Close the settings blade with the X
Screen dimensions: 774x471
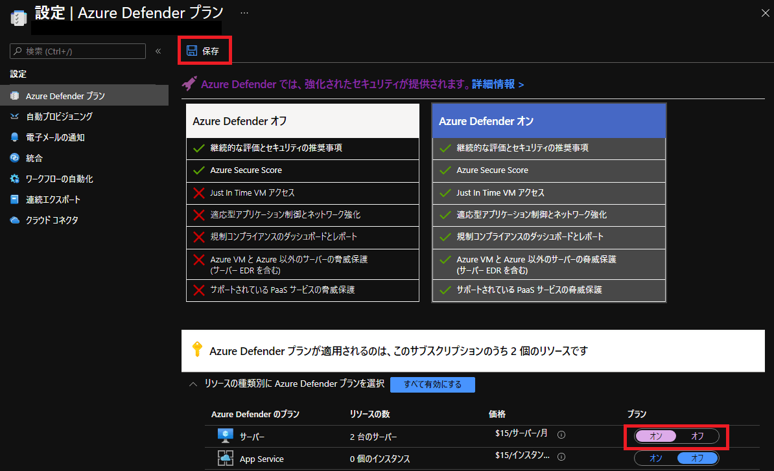765,14
